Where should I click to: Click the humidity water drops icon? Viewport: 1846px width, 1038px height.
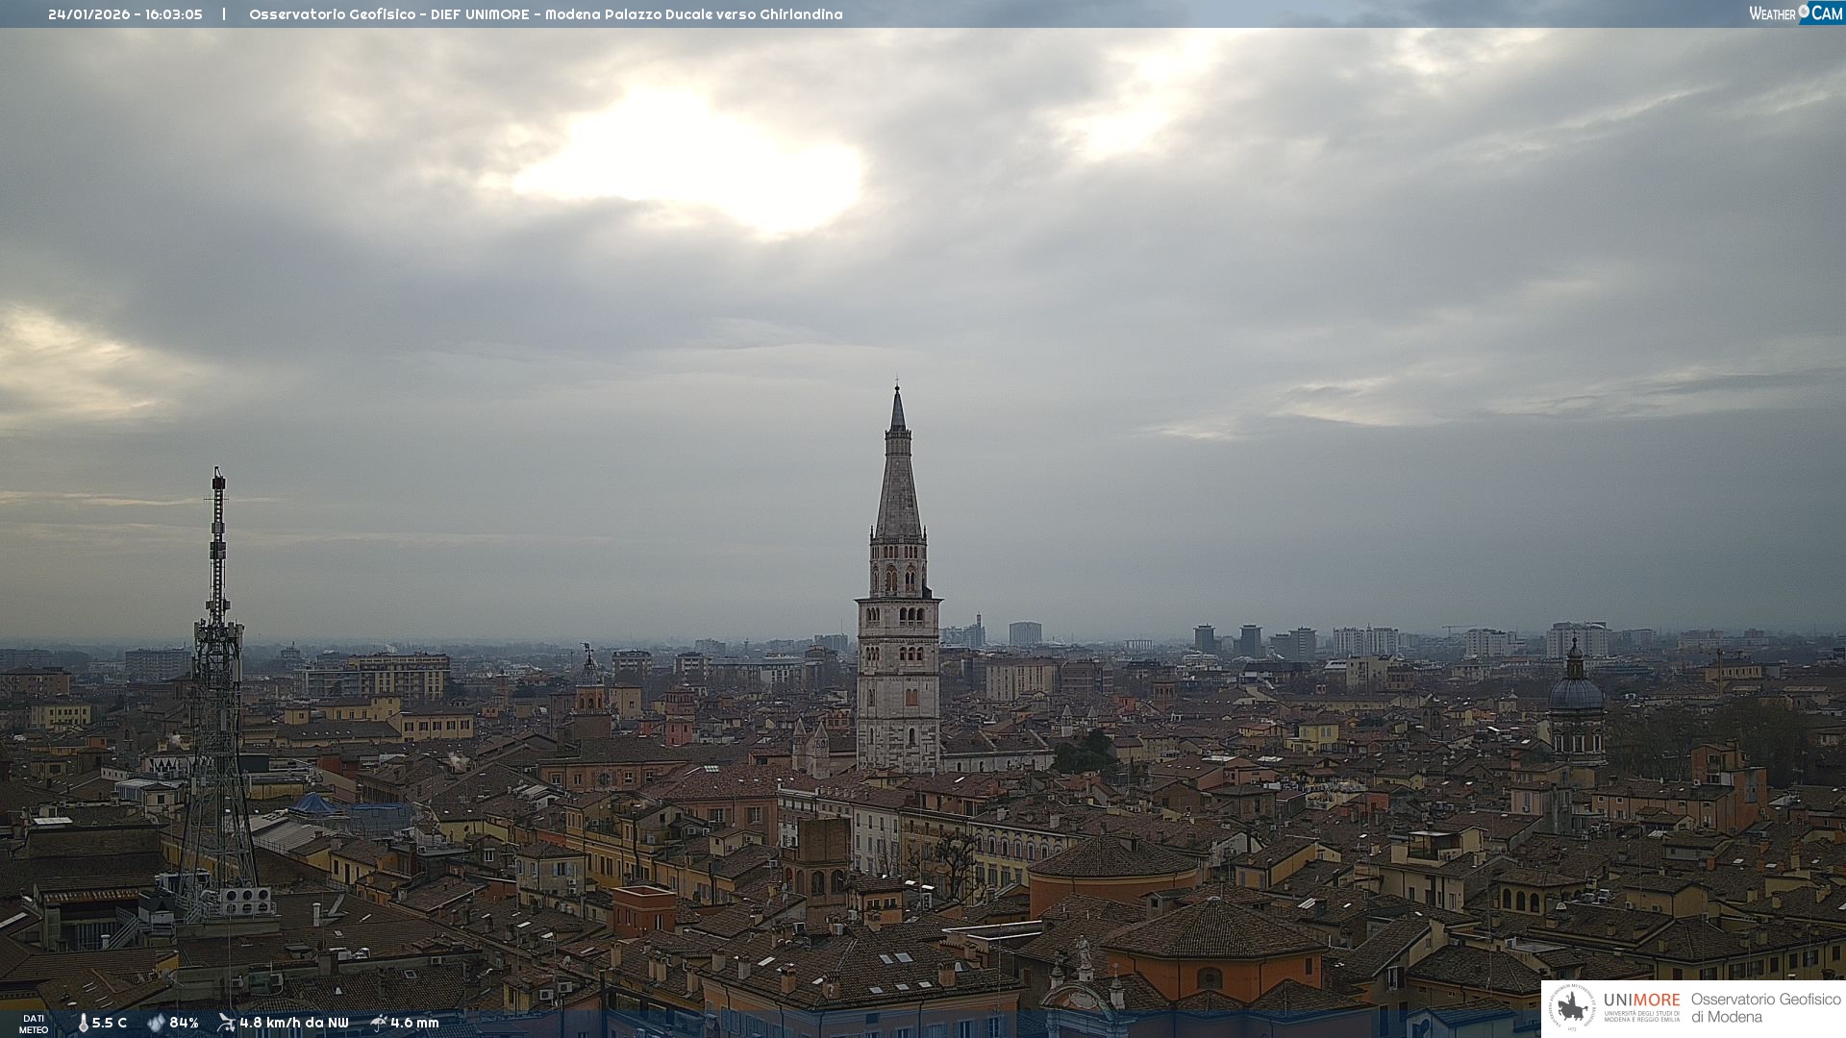156,1024
